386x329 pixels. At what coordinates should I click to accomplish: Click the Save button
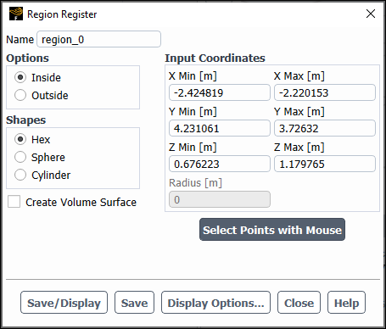[x=134, y=303]
